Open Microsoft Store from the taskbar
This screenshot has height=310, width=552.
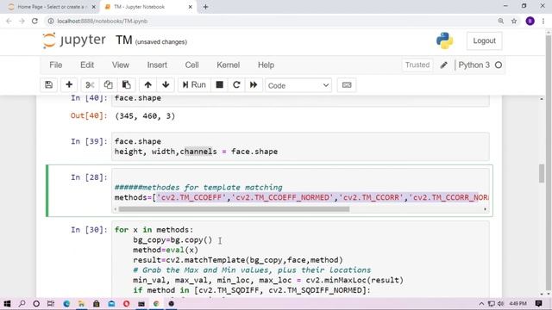(x=96, y=304)
